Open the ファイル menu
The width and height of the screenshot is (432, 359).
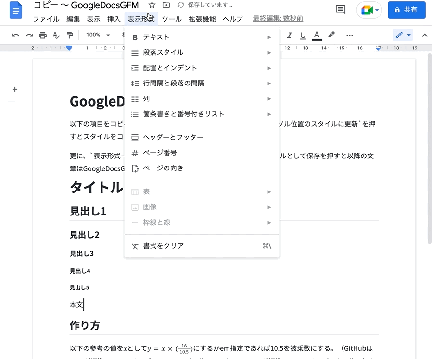46,19
